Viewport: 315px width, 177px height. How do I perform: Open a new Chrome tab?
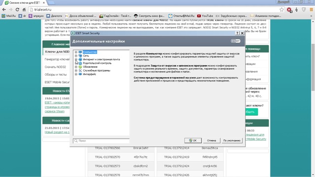[51, 2]
